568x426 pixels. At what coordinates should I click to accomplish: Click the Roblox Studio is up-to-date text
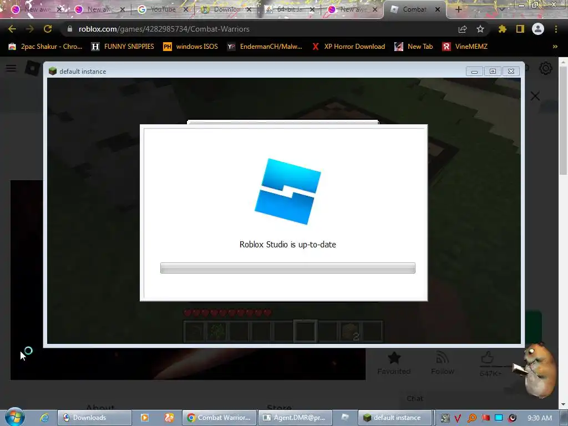click(288, 245)
